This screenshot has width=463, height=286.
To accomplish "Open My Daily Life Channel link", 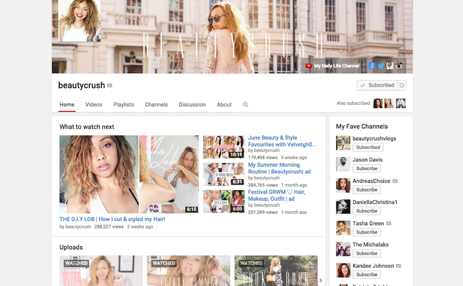I will (x=336, y=66).
